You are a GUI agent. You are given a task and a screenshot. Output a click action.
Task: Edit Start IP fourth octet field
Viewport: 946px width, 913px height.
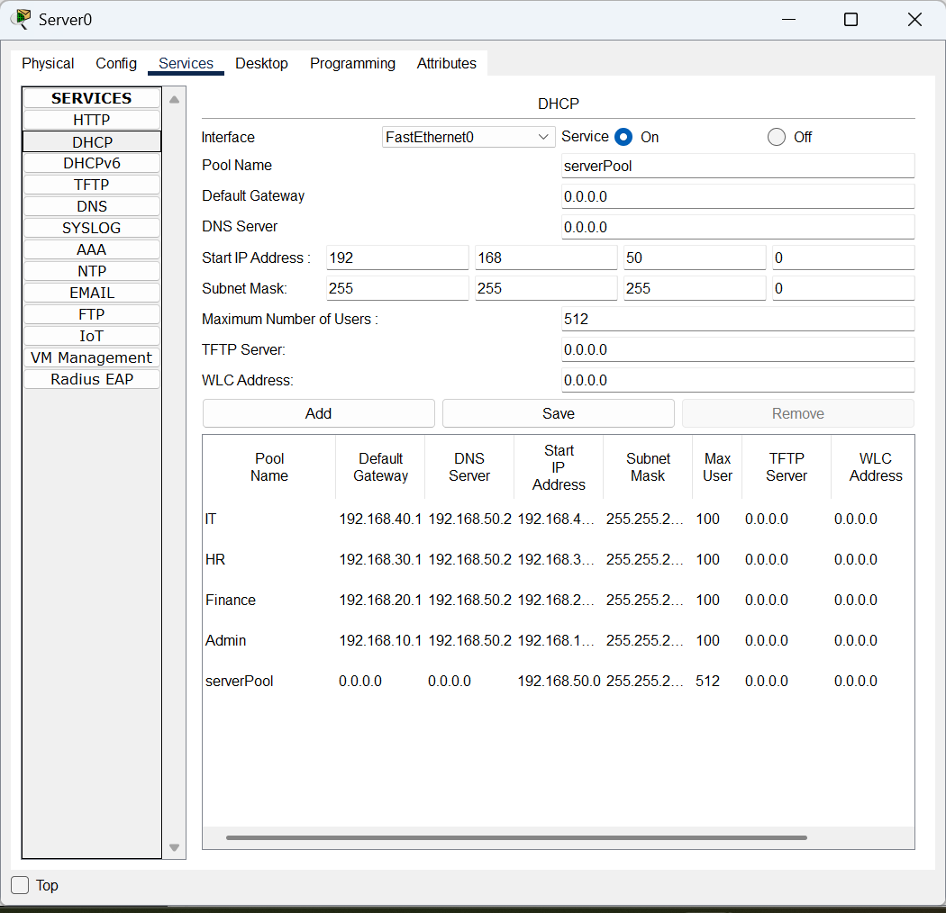(x=843, y=258)
